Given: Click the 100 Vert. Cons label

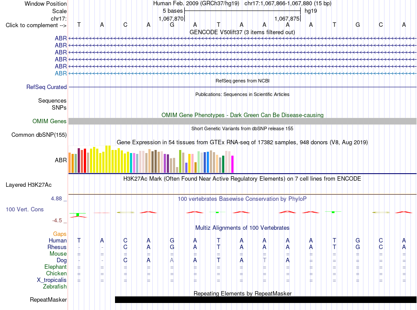Looking at the screenshot, I should 25,209.
